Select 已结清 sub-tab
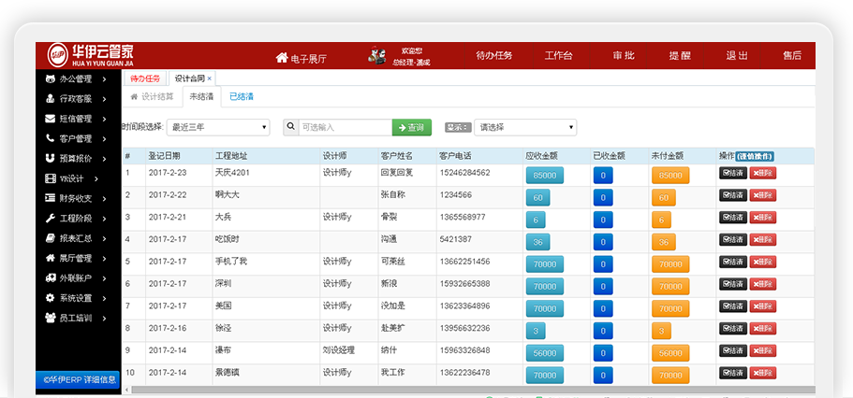 click(x=242, y=96)
